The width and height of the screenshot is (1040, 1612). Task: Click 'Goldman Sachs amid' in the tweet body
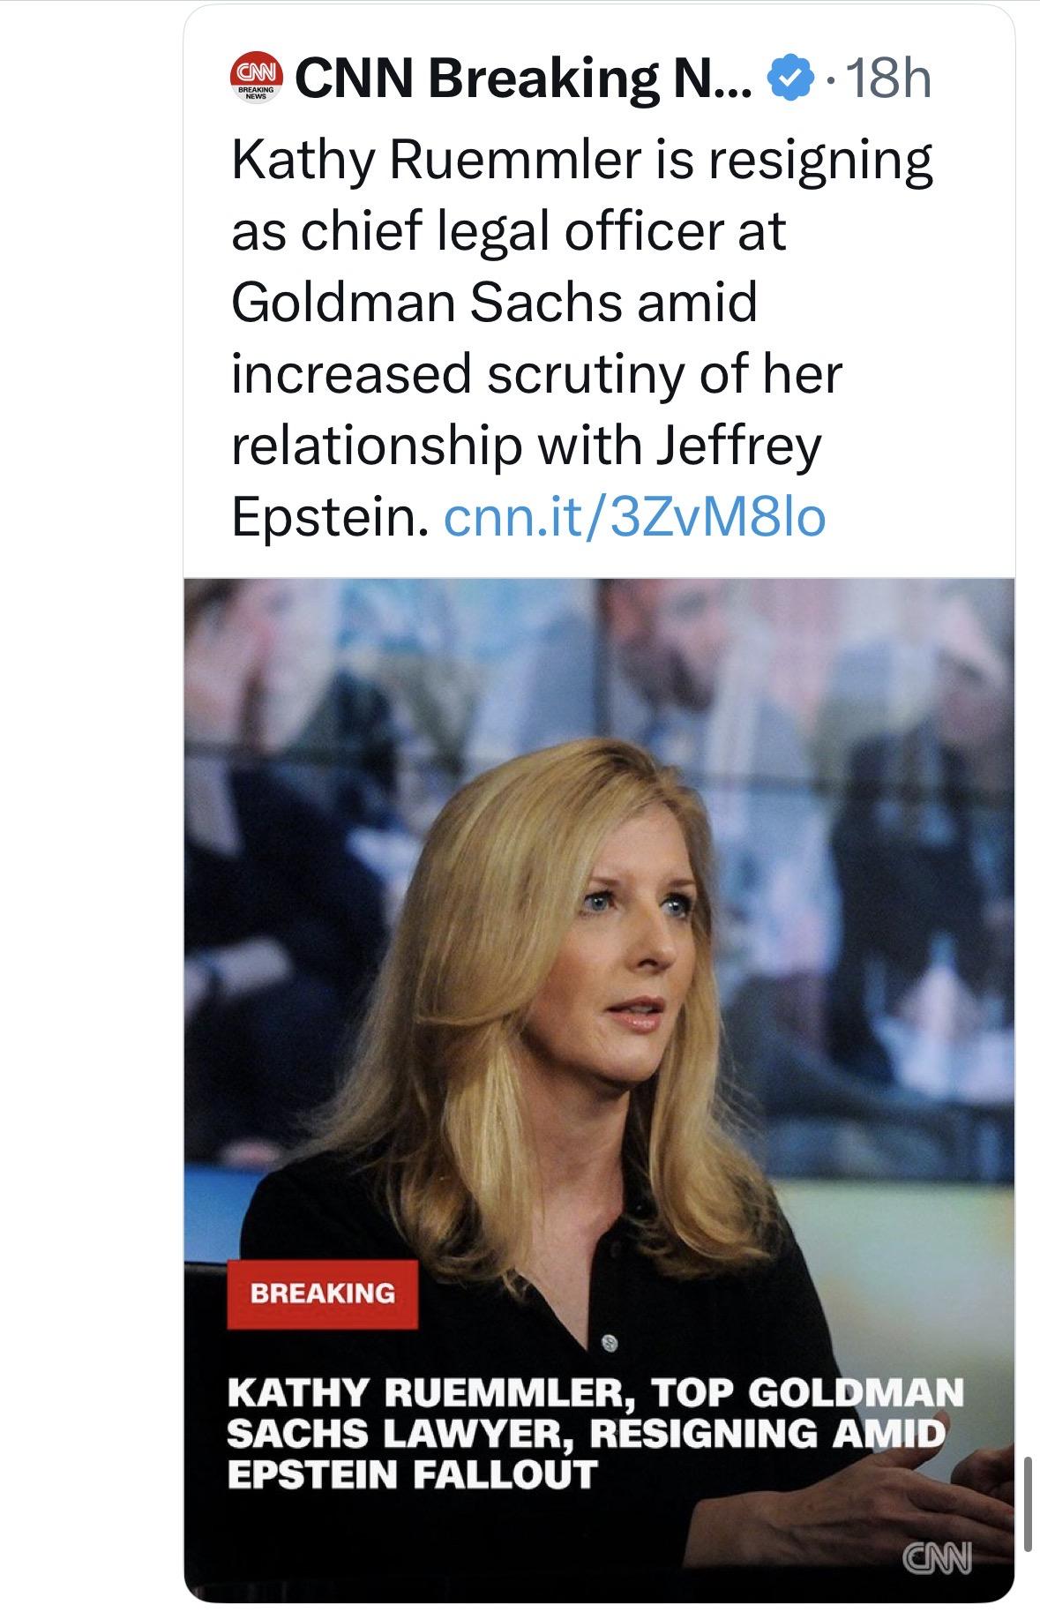[x=494, y=303]
